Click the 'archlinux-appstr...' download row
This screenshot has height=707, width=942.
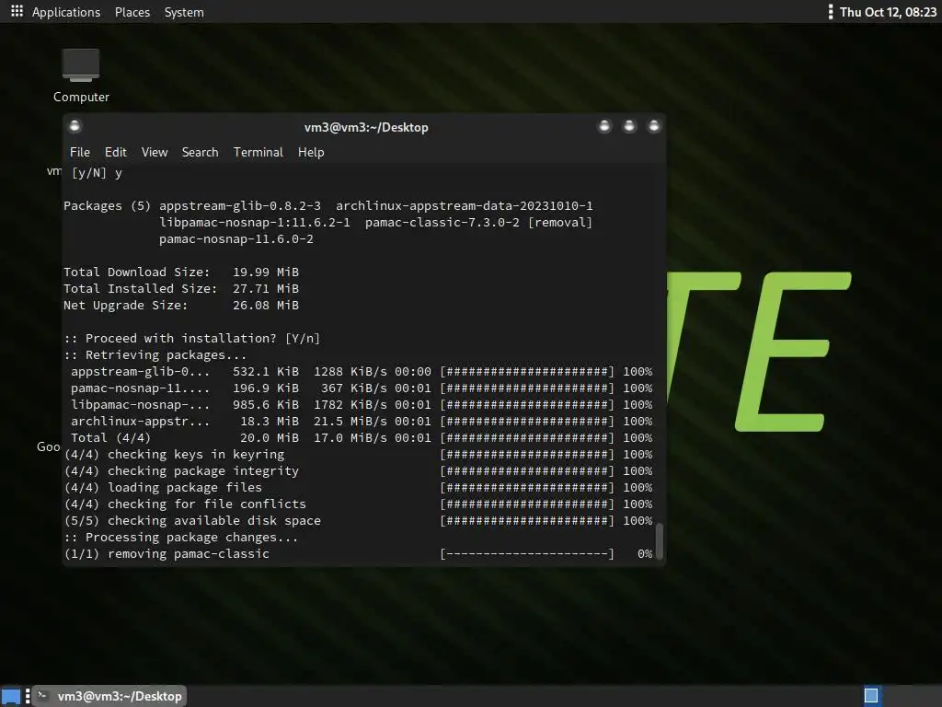(x=361, y=422)
